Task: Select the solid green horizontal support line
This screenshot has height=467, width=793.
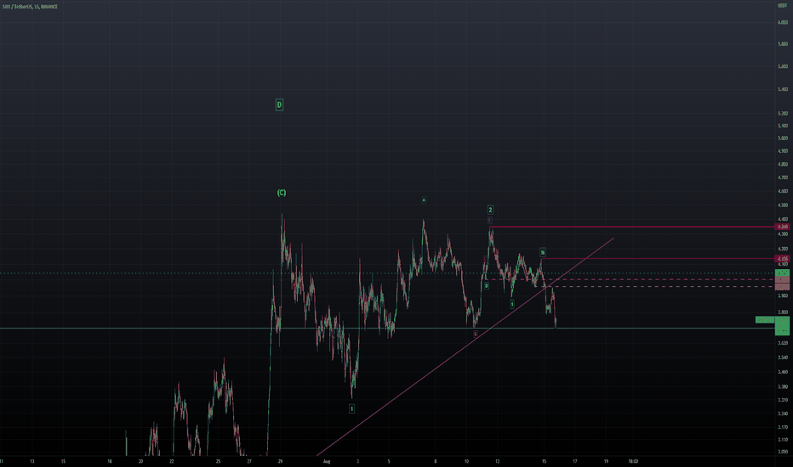Action: [x=387, y=328]
